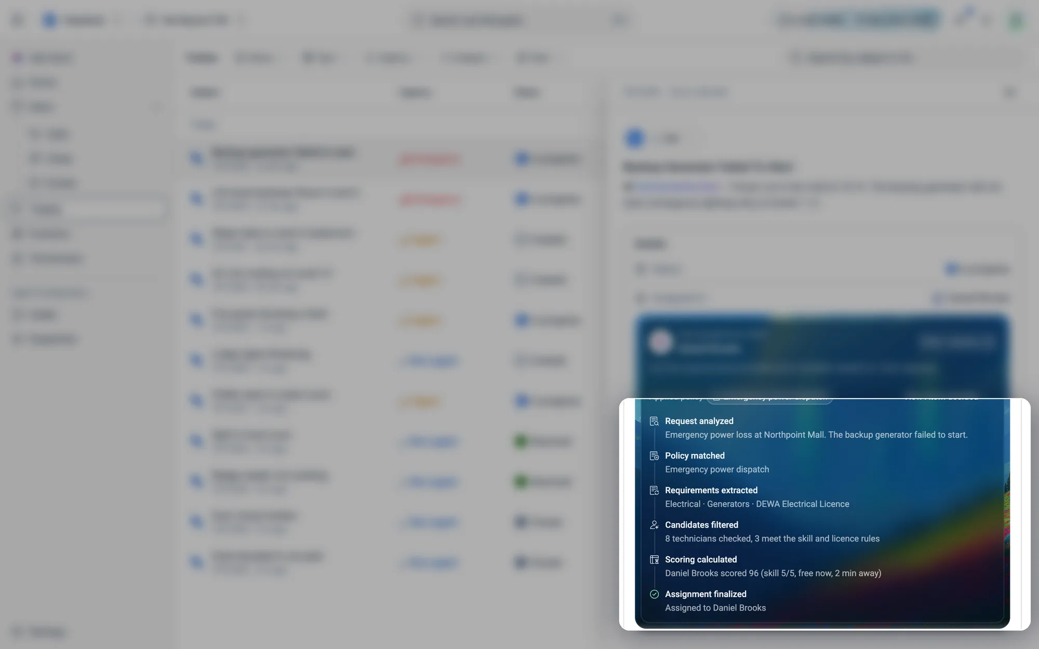Click the Policy matched step icon
The width and height of the screenshot is (1039, 649).
click(x=654, y=456)
